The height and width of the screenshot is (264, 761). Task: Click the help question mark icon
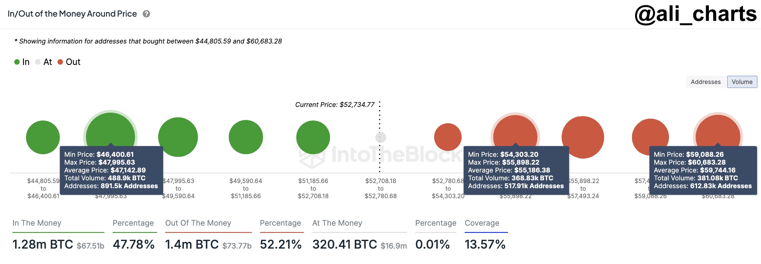tap(147, 14)
